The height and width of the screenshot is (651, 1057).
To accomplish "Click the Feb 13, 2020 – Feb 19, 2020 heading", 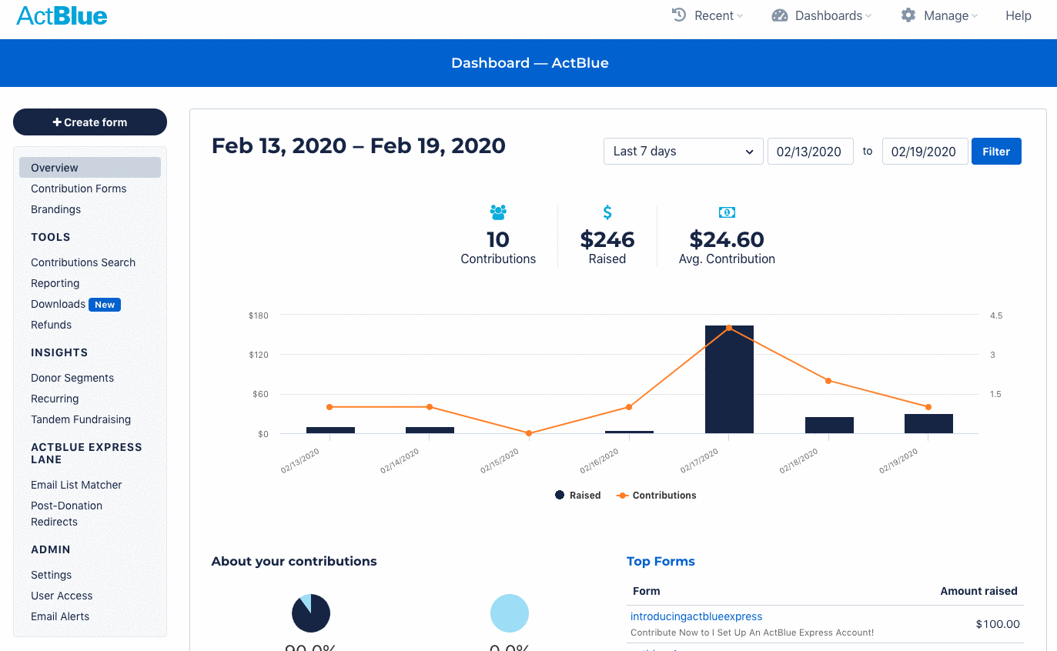I will tap(359, 145).
